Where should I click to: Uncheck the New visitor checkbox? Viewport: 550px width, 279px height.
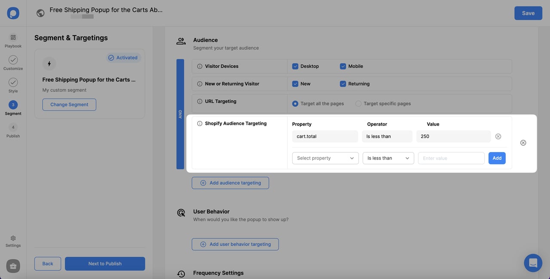295,84
